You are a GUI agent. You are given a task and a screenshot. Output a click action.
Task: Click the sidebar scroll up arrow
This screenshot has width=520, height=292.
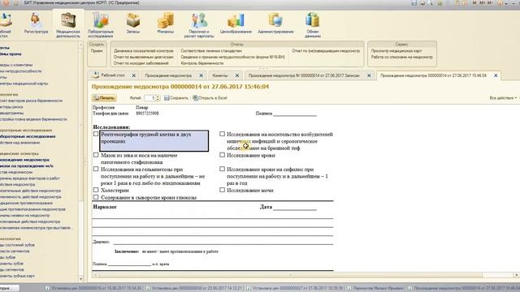point(80,45)
